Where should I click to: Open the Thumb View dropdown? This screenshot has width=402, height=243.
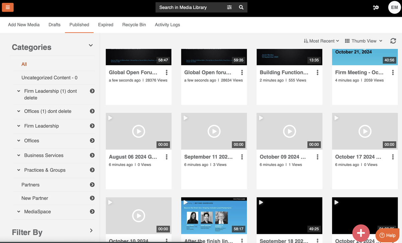(x=363, y=41)
